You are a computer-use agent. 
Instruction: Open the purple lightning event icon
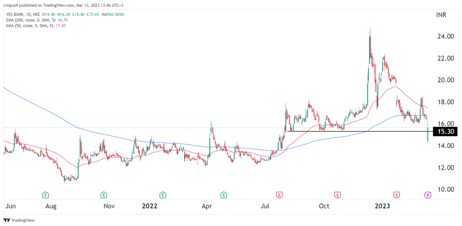[x=428, y=194]
